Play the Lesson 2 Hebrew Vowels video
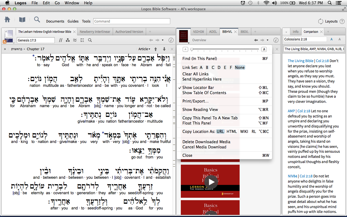This screenshot has height=217, width=347. point(211,182)
